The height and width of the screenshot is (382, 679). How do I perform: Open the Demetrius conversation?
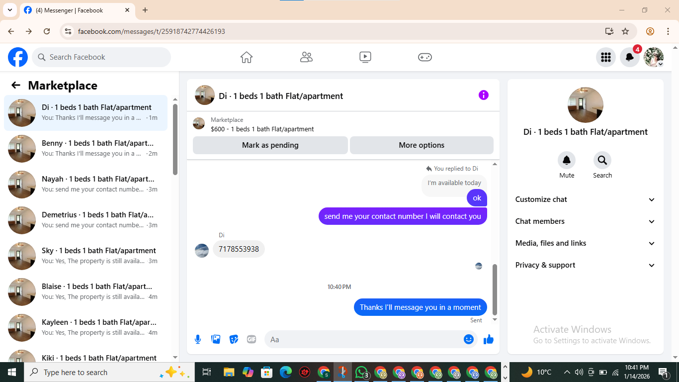pyautogui.click(x=86, y=220)
